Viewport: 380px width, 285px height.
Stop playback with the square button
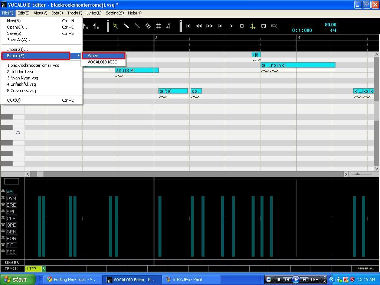pyautogui.click(x=242, y=26)
